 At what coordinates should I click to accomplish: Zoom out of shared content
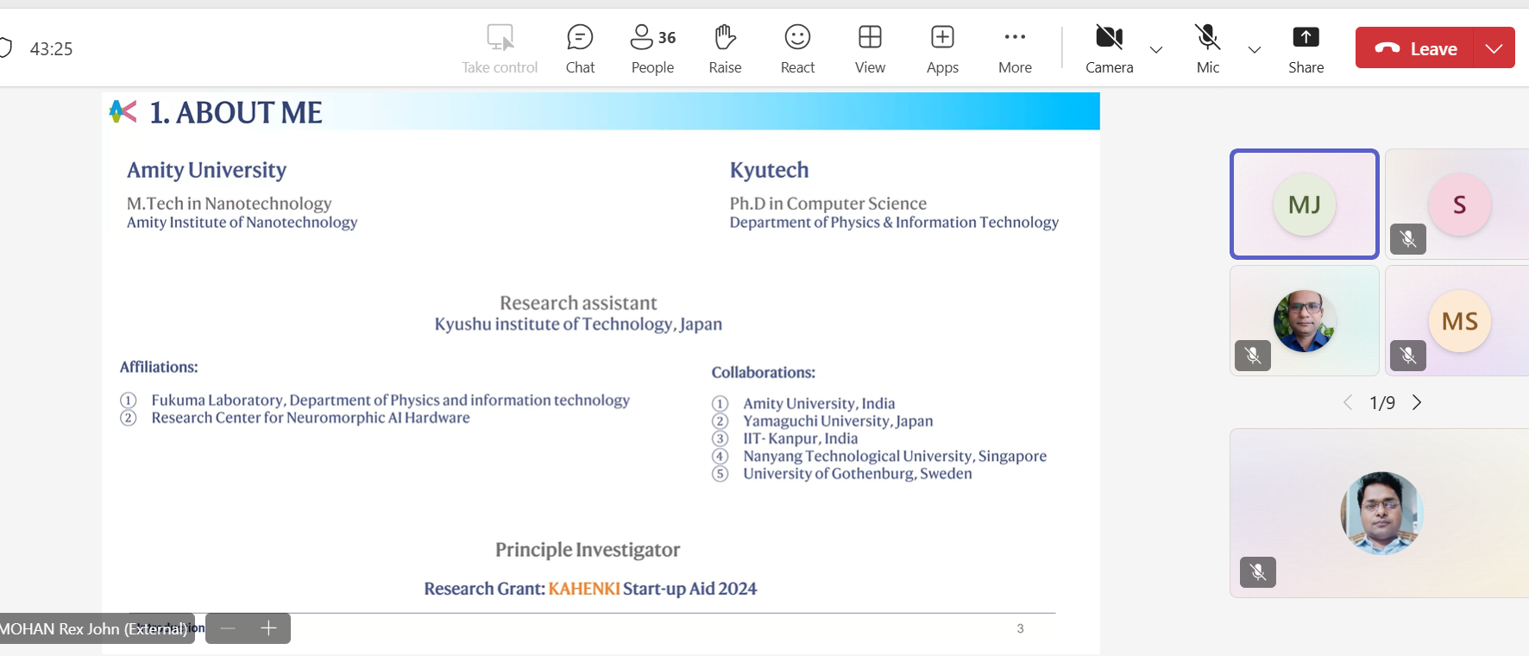click(228, 628)
